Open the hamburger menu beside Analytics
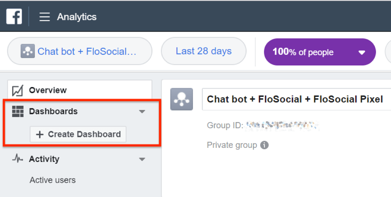The width and height of the screenshot is (391, 197). click(x=44, y=17)
